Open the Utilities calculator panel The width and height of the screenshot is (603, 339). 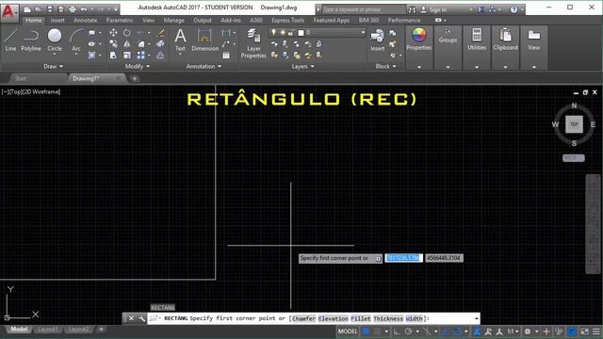point(477,40)
